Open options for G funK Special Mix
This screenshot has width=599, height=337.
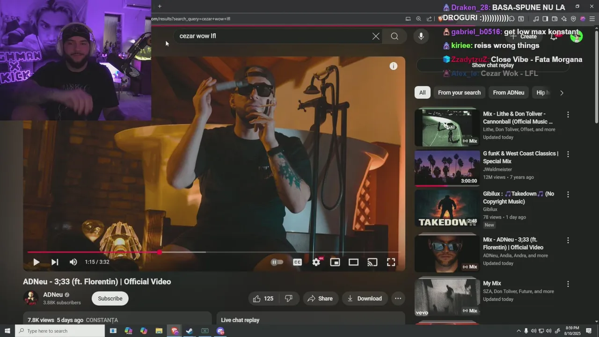[x=568, y=154]
